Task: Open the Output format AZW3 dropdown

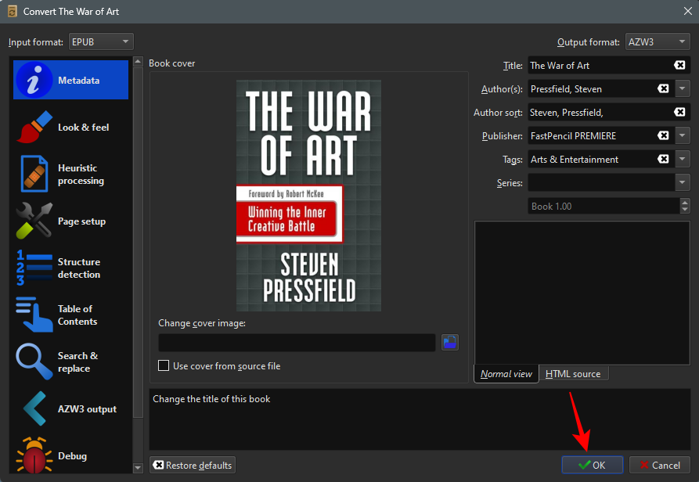Action: [x=656, y=41]
